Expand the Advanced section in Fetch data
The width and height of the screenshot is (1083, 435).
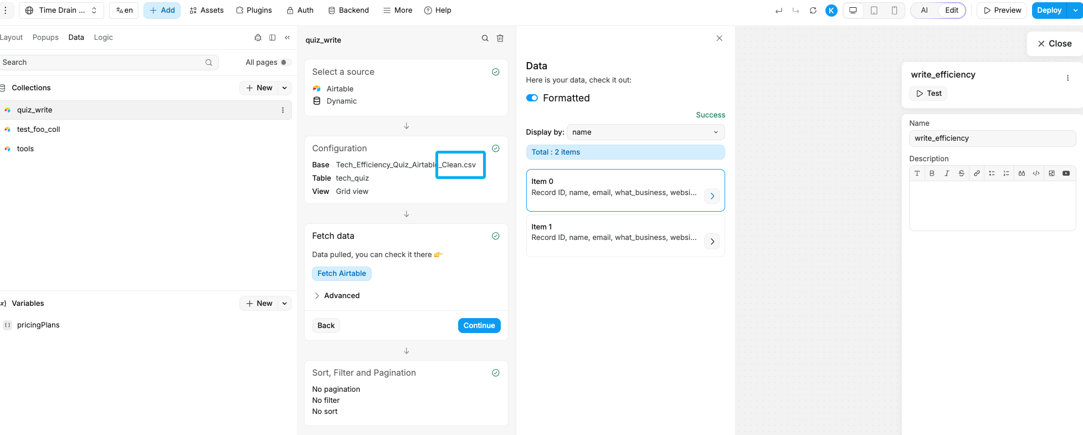[336, 296]
